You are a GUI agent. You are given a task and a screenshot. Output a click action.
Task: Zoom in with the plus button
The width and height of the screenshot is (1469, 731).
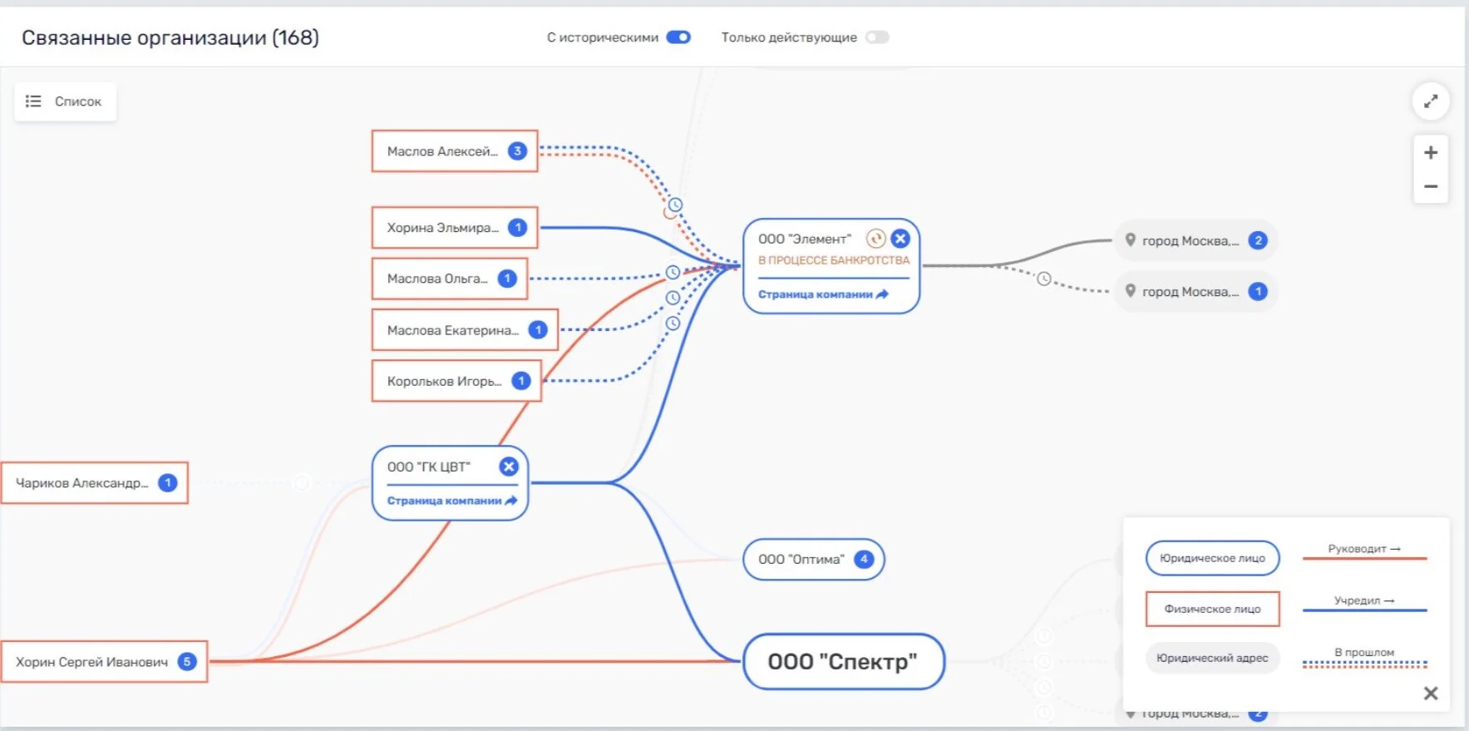1431,152
